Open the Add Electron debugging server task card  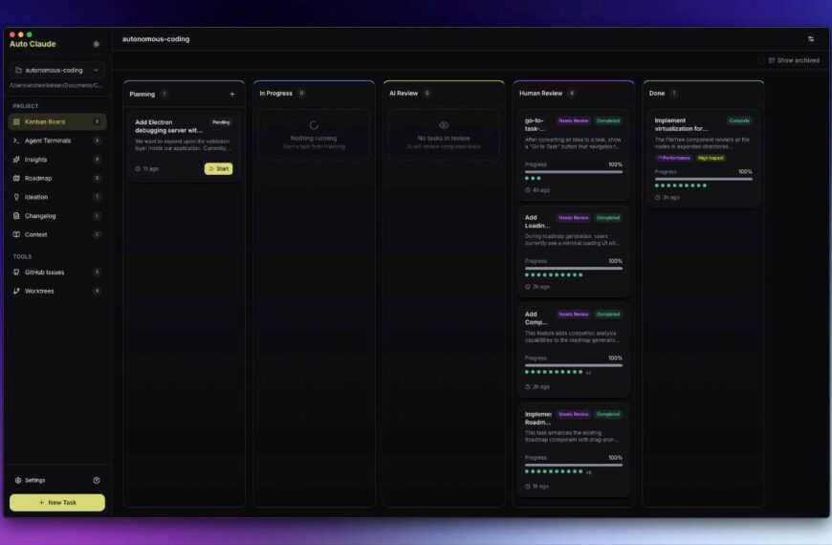pyautogui.click(x=185, y=146)
